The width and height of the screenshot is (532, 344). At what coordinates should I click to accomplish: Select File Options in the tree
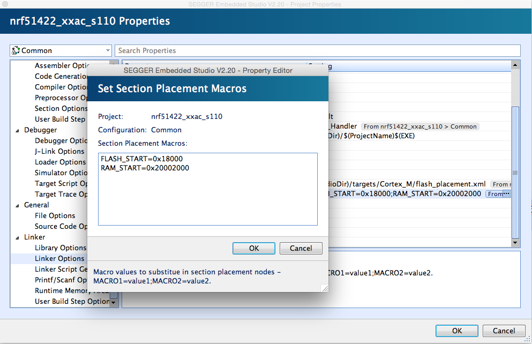tap(55, 216)
